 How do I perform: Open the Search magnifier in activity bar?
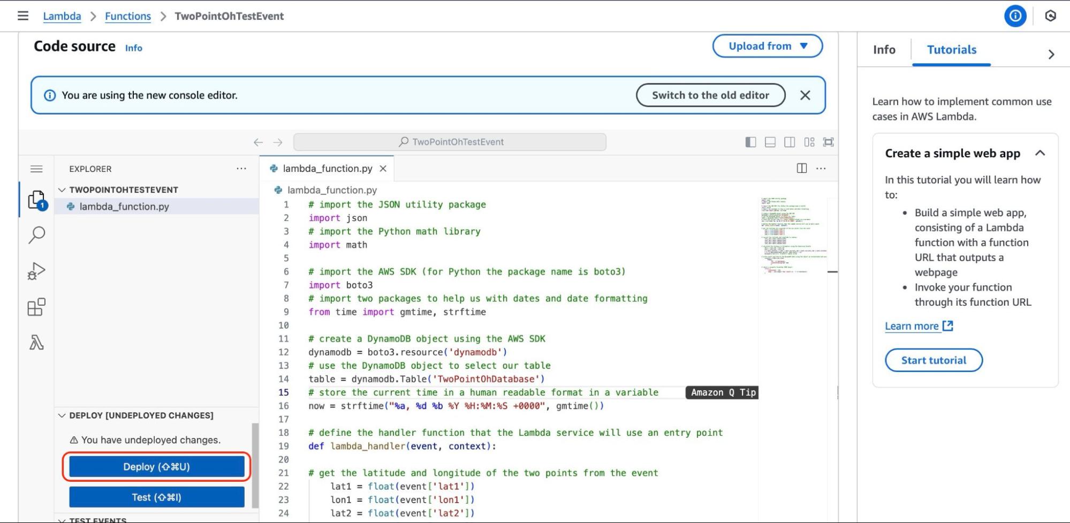pyautogui.click(x=36, y=234)
